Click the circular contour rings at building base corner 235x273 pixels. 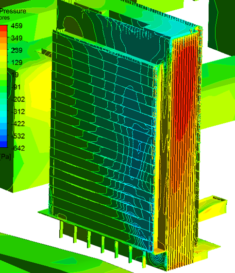point(157,260)
